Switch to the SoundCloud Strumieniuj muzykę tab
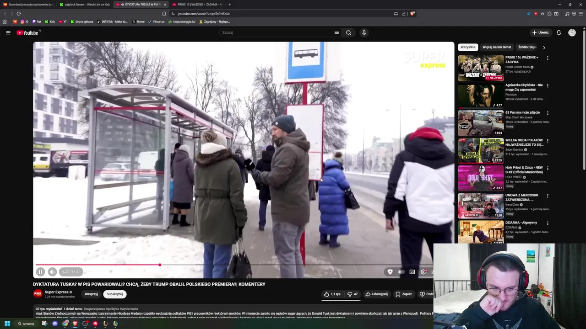This screenshot has width=586, height=329. (29, 5)
